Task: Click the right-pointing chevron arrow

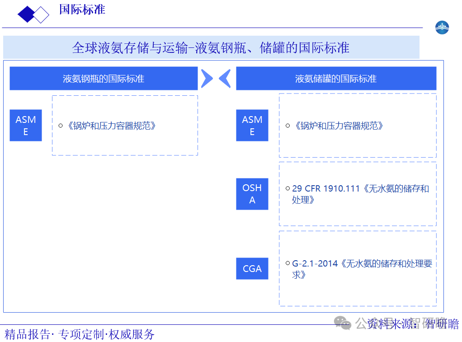Action: tap(207, 79)
